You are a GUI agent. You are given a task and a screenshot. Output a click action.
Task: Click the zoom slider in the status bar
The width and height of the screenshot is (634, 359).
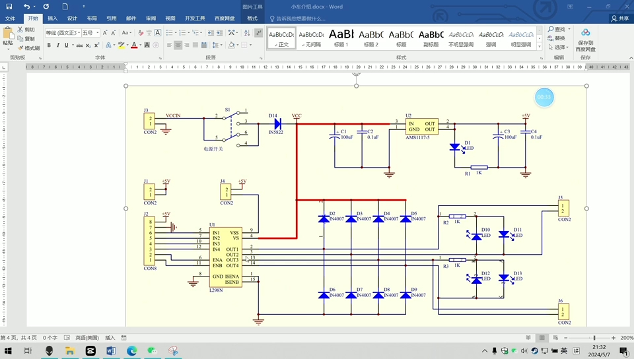point(594,338)
